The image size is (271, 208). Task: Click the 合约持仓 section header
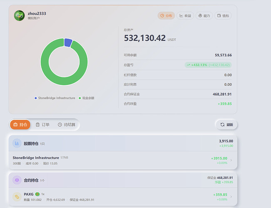pos(123,180)
